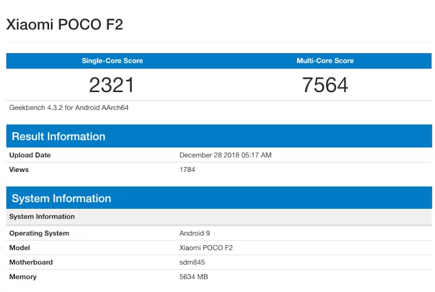Viewport: 435px width, 292px height.
Task: Select the Memory label
Action: click(x=23, y=276)
